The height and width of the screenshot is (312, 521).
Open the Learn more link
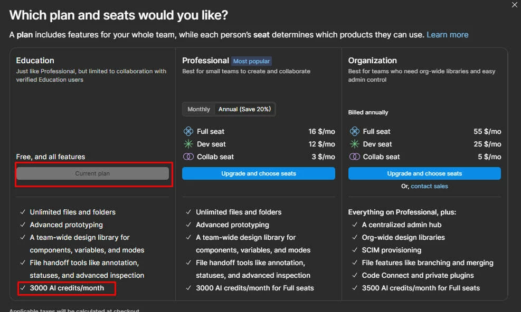447,35
